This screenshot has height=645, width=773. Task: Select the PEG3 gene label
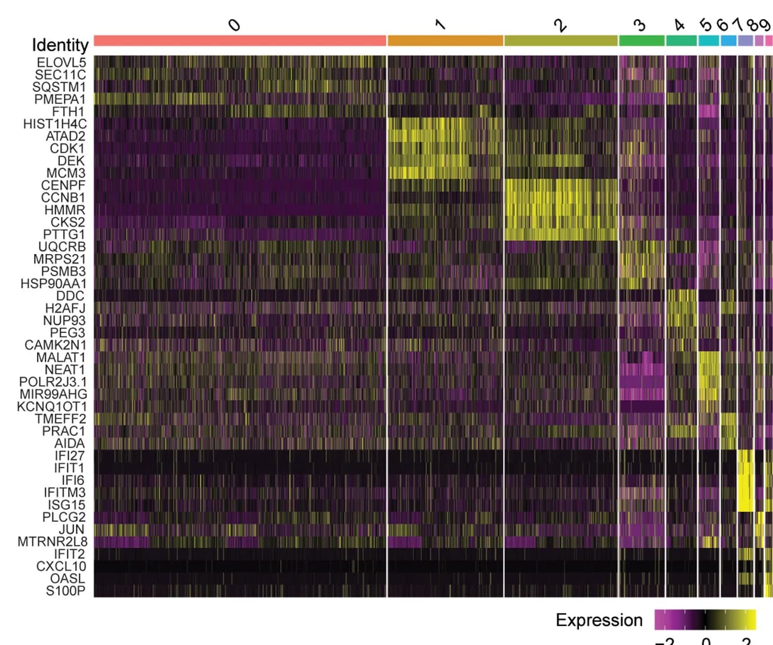(68, 333)
